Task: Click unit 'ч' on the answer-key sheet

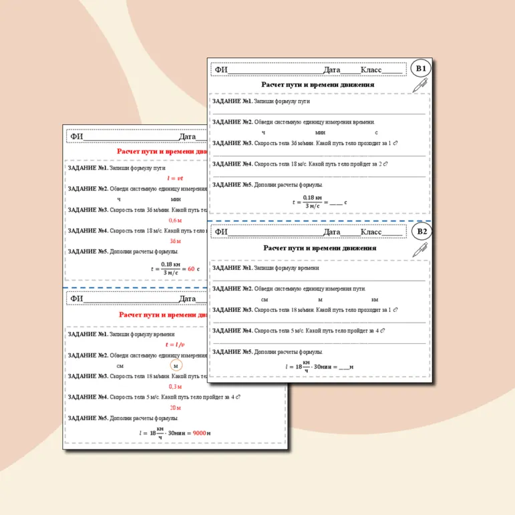Action: click(x=119, y=199)
